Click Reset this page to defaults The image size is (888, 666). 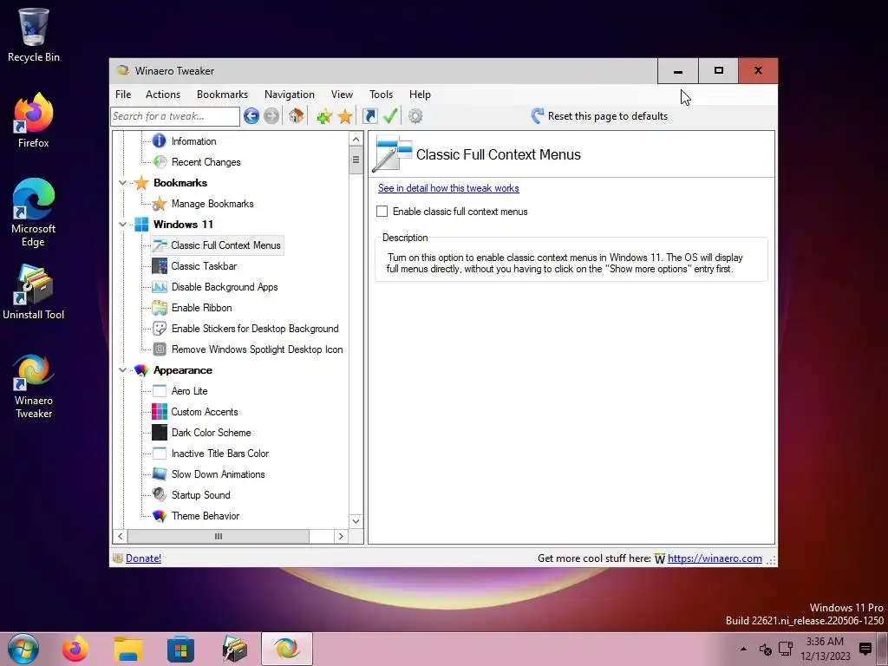pyautogui.click(x=600, y=116)
